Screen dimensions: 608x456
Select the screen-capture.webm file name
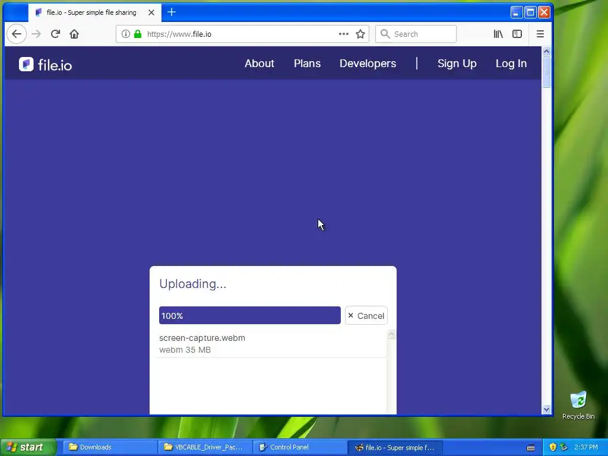pyautogui.click(x=202, y=338)
